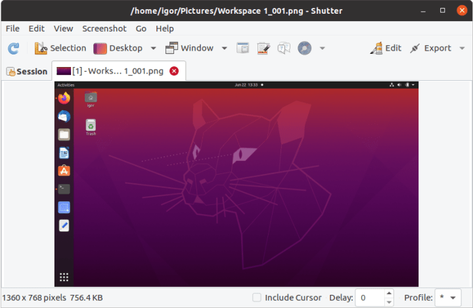Click Show Applications grid in preview
473x308 pixels.
[64, 277]
